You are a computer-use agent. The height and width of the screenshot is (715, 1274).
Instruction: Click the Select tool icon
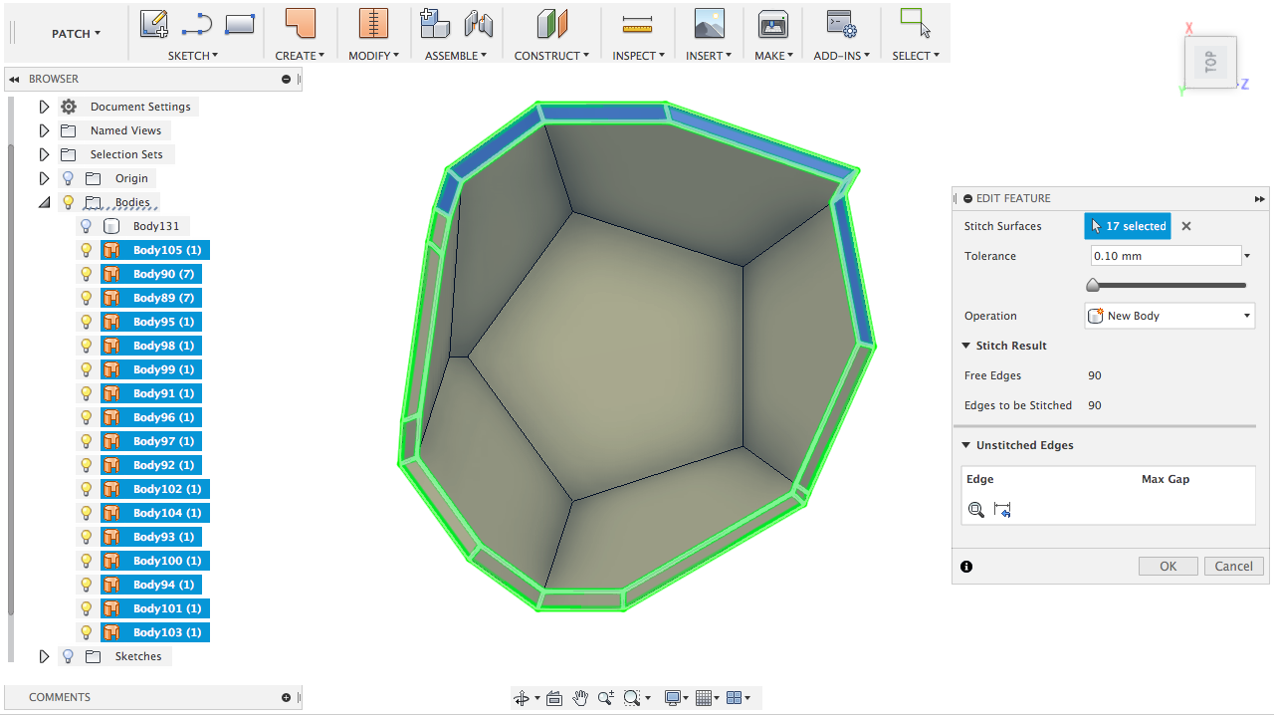pyautogui.click(x=915, y=23)
